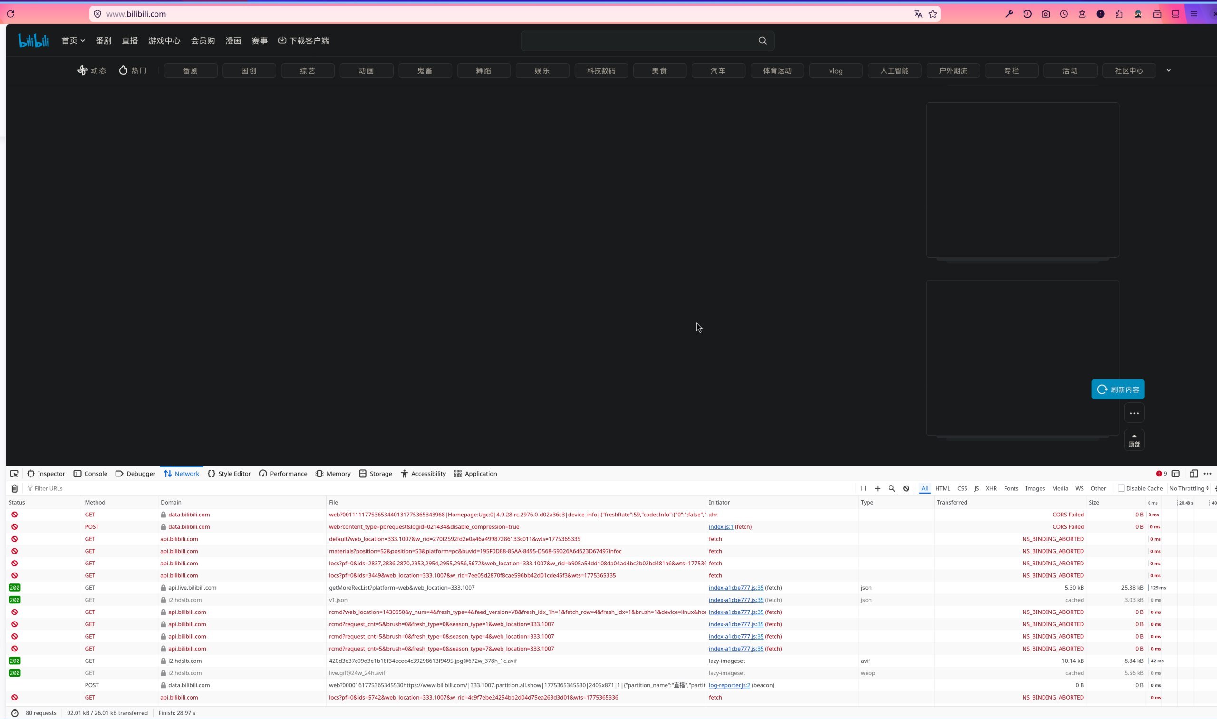Open the extensions puzzle piece icon
Image resolution: width=1217 pixels, height=719 pixels.
[1119, 14]
